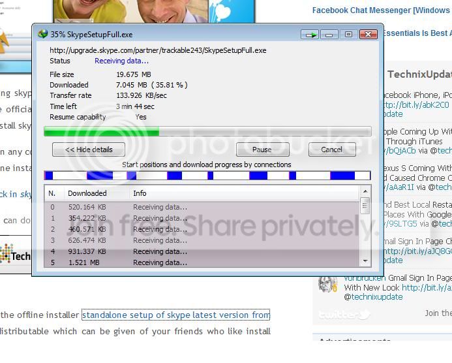Open standalone setup of skype link
The width and height of the screenshot is (452, 363).
tap(176, 315)
